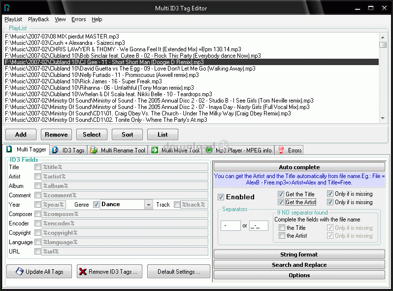
Task: Click the Multi Tagger tab icon
Action: 9,149
